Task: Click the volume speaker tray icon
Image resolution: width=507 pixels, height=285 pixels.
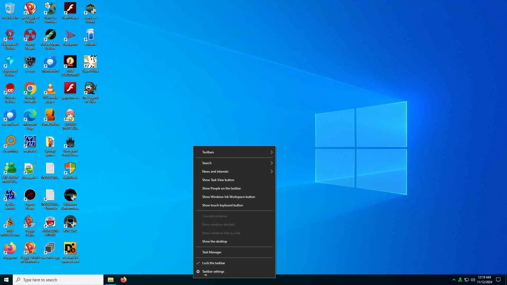Action: (x=473, y=280)
